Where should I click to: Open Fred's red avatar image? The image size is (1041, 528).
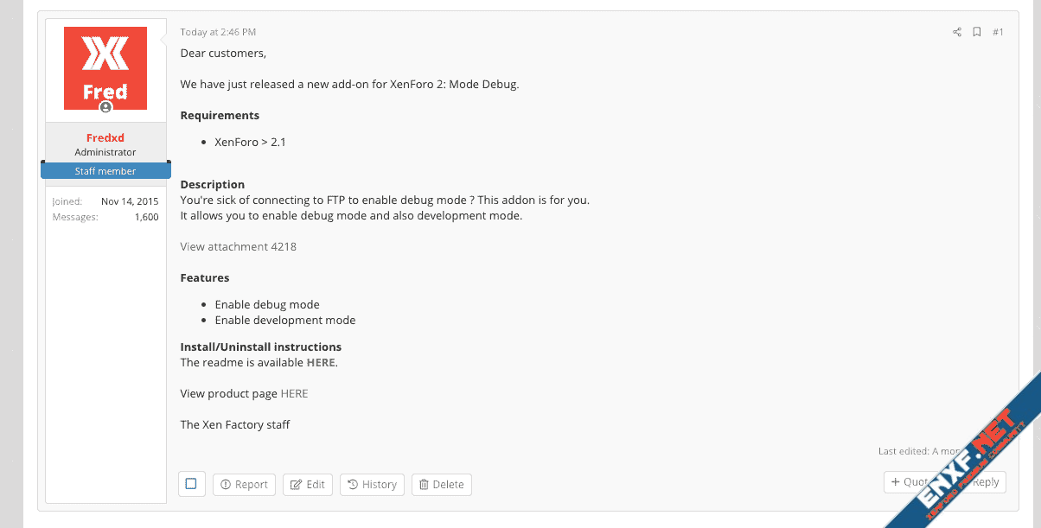click(105, 67)
